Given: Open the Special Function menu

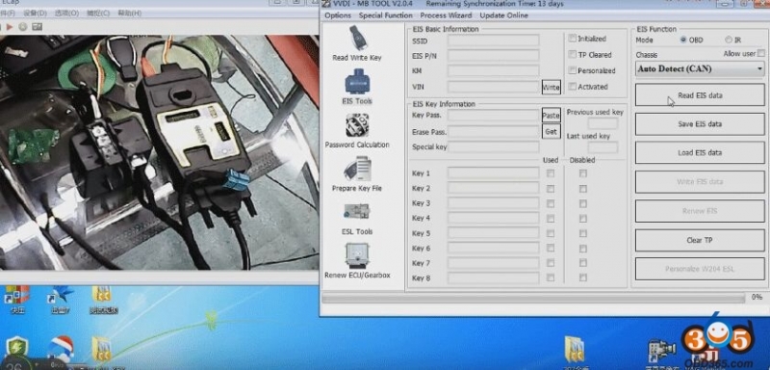Looking at the screenshot, I should 386,15.
